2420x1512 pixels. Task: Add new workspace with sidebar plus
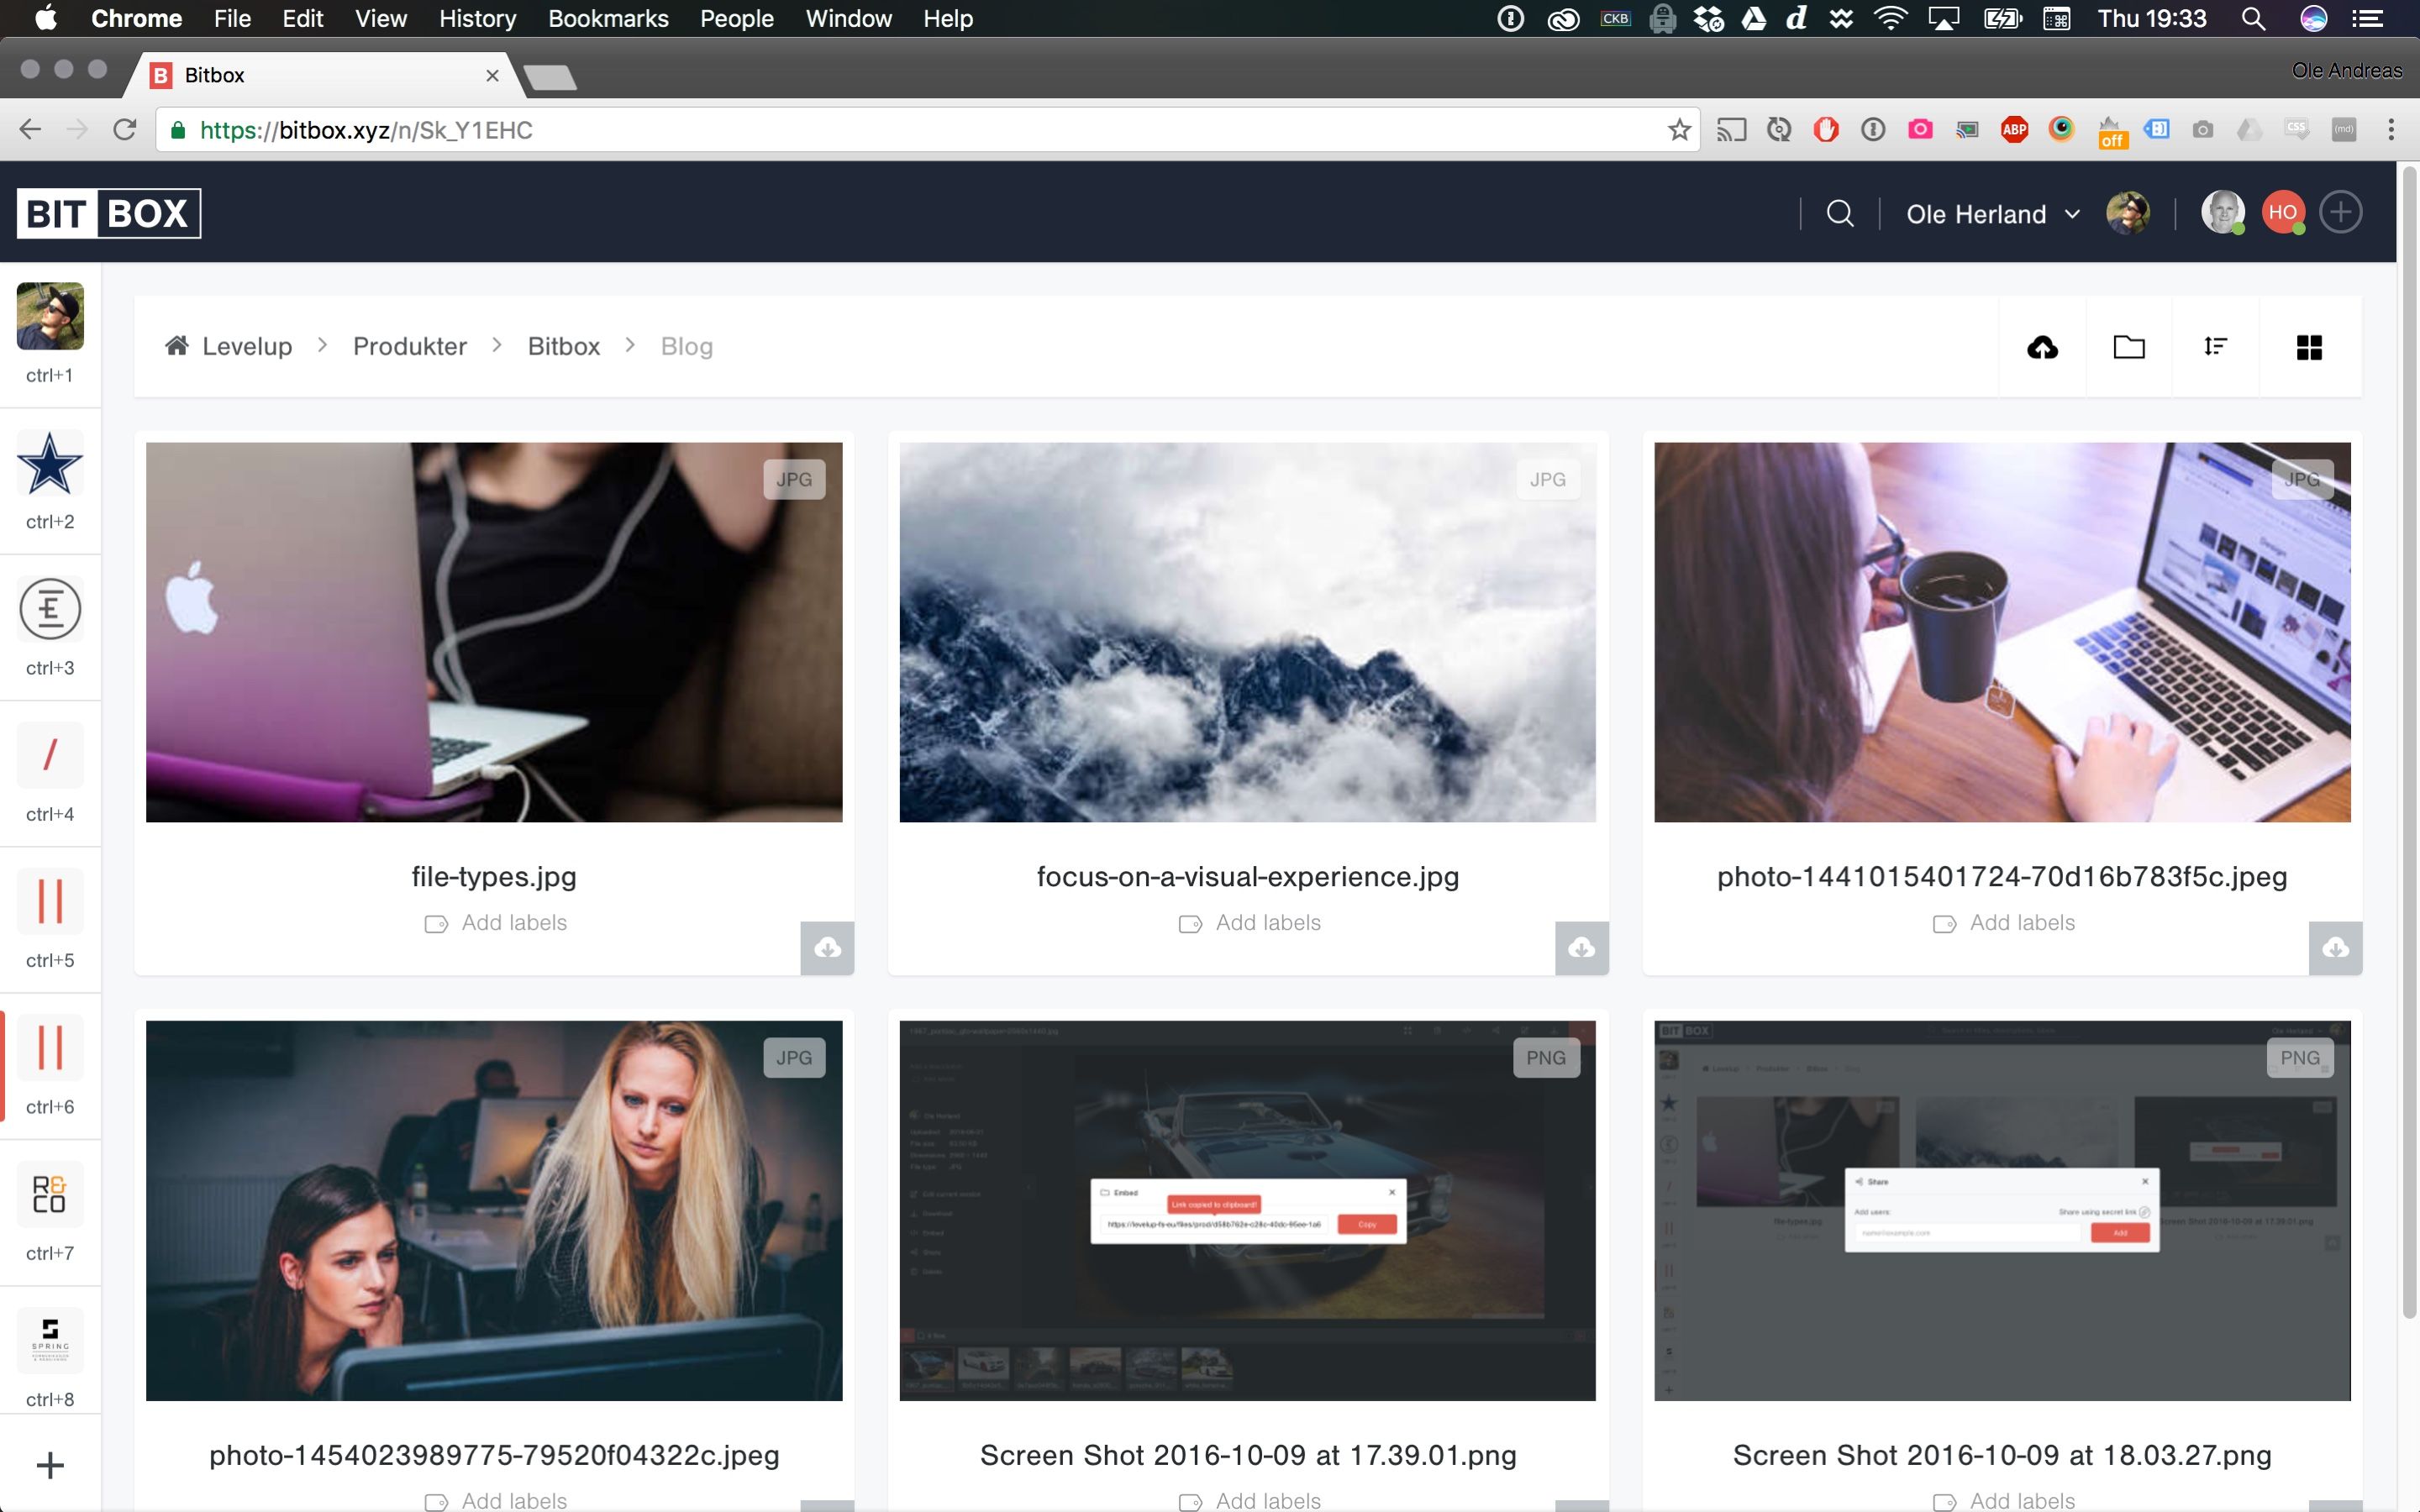[50, 1466]
